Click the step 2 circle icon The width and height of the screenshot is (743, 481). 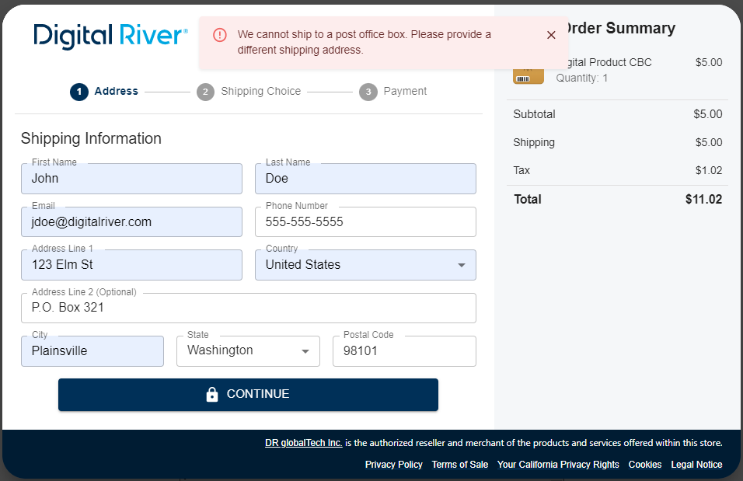(205, 92)
